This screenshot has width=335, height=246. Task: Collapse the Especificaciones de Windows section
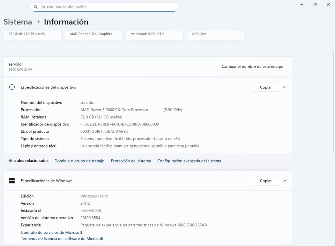[285, 181]
